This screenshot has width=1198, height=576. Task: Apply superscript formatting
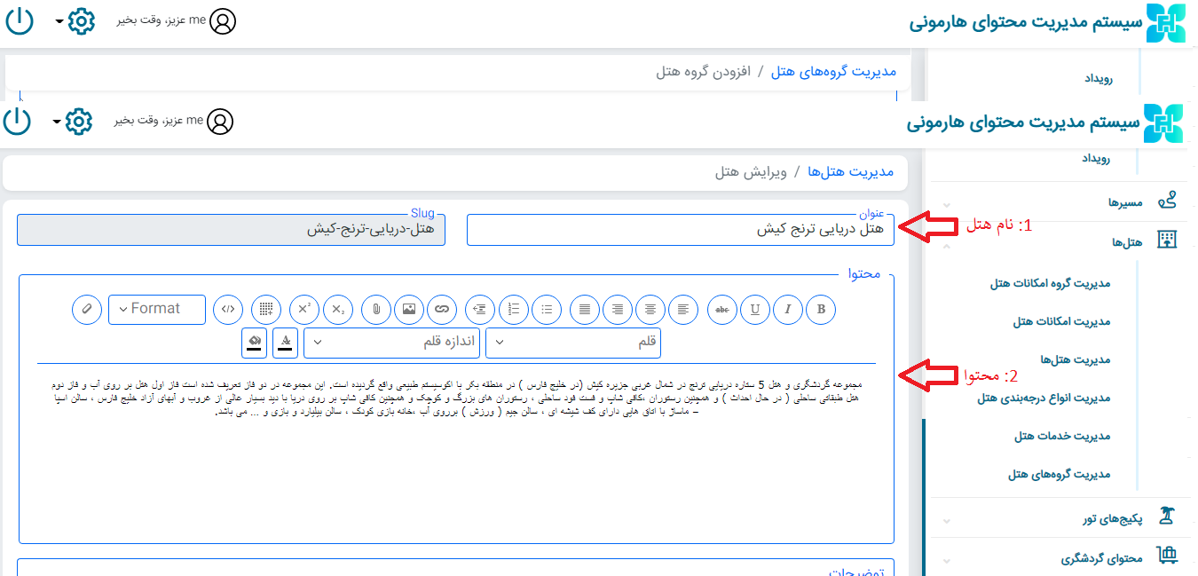click(x=303, y=309)
